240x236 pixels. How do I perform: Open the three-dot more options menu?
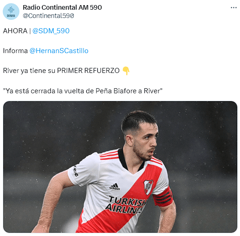coord(234,7)
